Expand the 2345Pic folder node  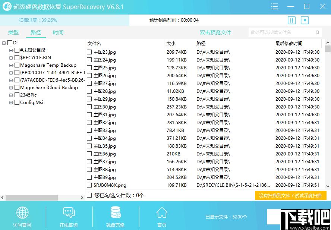click(x=11, y=95)
